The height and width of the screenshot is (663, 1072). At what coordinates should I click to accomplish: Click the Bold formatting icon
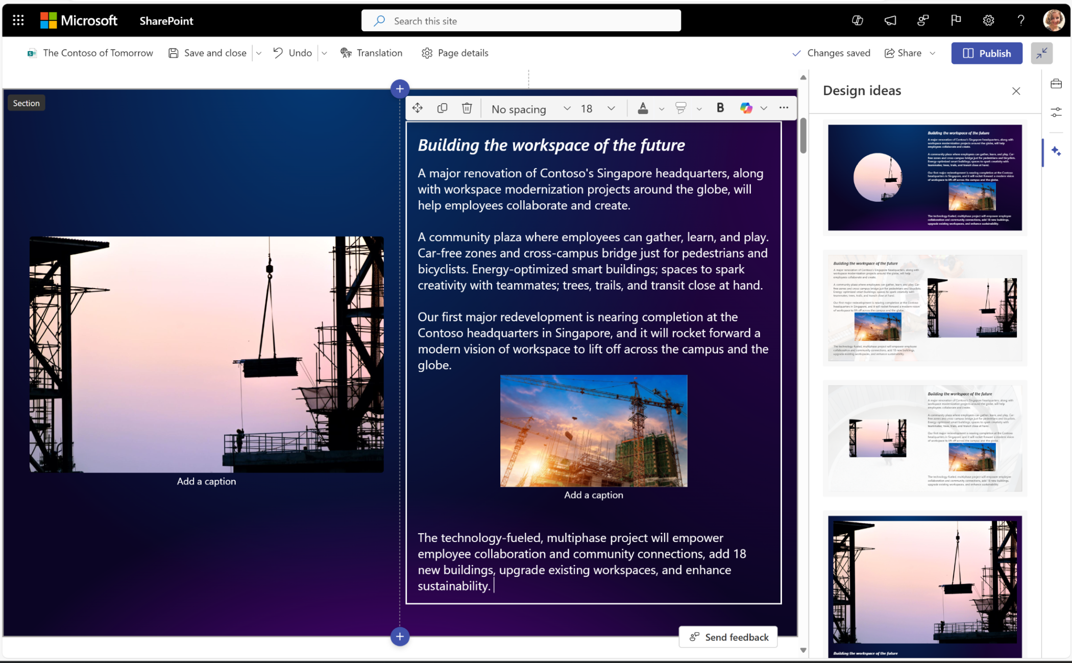pyautogui.click(x=719, y=107)
